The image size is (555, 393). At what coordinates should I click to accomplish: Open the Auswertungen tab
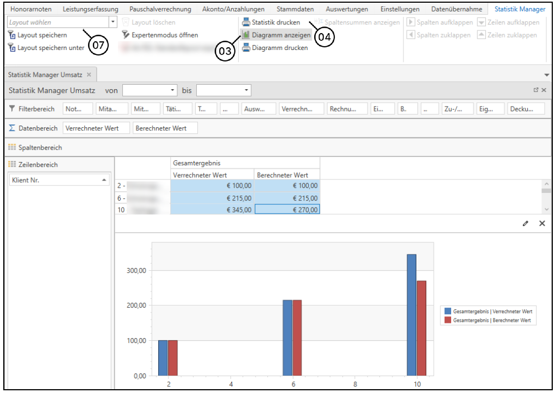click(x=347, y=9)
